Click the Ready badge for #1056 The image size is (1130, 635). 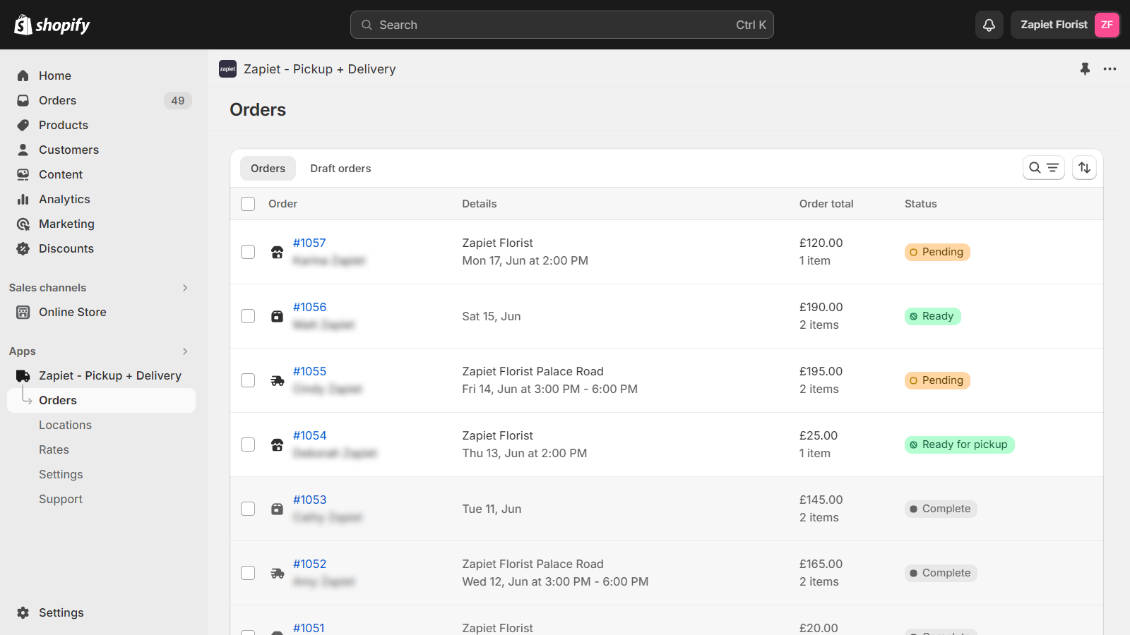(932, 316)
